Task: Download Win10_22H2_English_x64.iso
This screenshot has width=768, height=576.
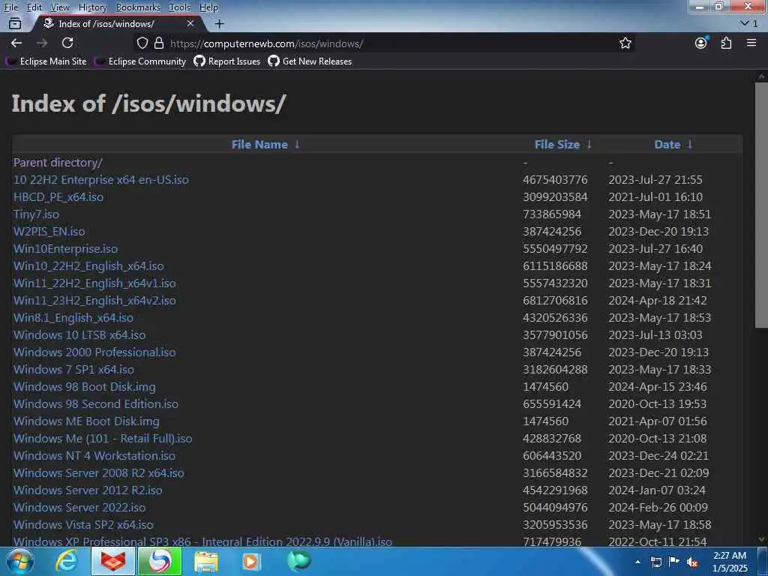Action: (x=88, y=266)
